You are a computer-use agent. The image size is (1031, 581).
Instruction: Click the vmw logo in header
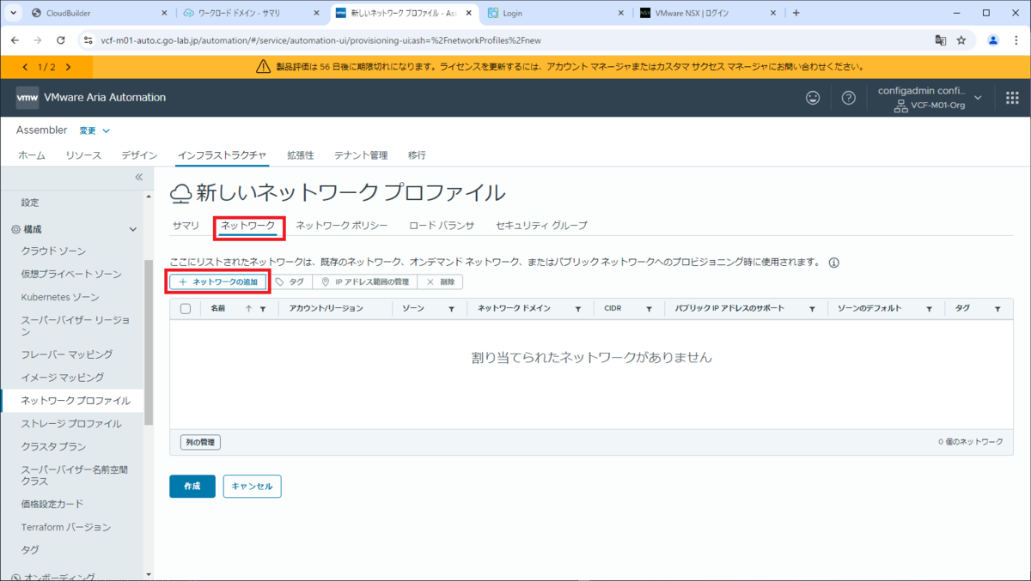click(x=27, y=98)
